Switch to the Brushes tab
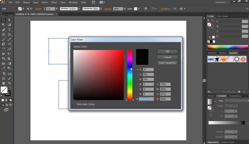This screenshot has width=249, height=144. tap(223, 53)
